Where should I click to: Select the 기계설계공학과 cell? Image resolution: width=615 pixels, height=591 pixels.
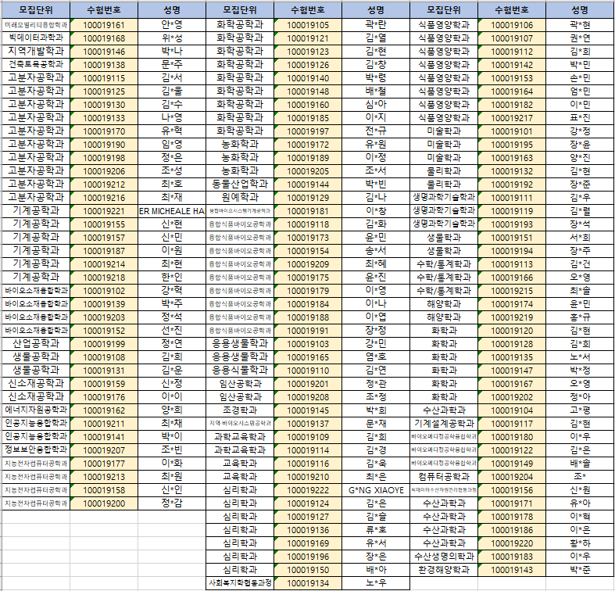click(x=444, y=424)
